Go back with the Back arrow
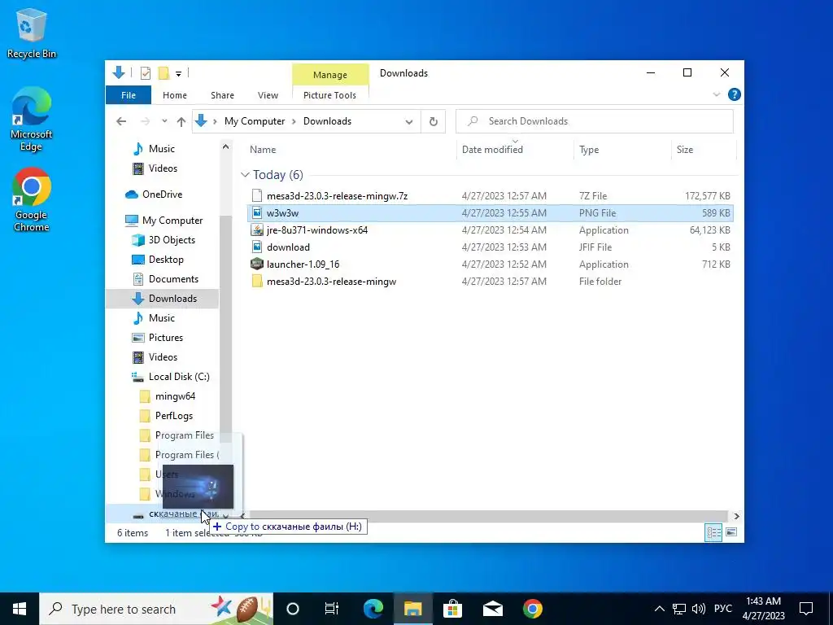The height and width of the screenshot is (625, 833). tap(121, 121)
